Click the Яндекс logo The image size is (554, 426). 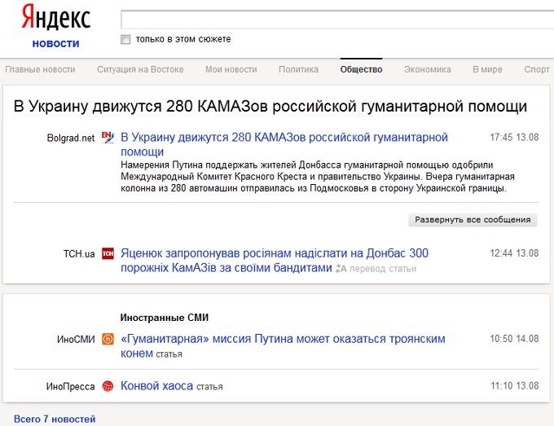pos(56,17)
